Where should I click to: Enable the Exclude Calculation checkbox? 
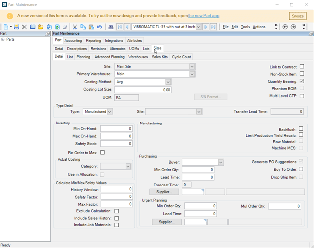point(117,211)
